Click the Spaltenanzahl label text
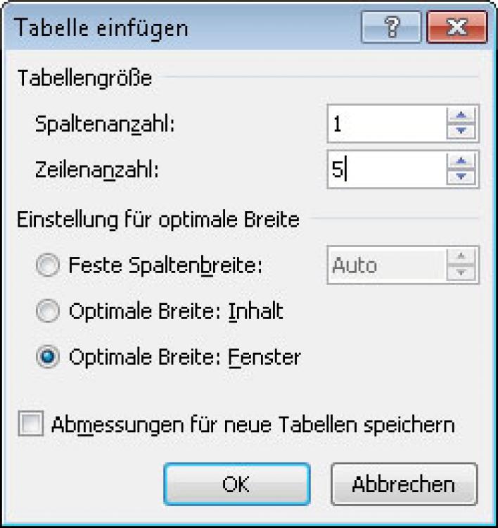Image resolution: width=498 pixels, height=528 pixels. tap(105, 125)
